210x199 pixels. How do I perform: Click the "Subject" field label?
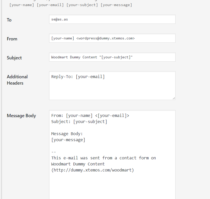[14, 58]
